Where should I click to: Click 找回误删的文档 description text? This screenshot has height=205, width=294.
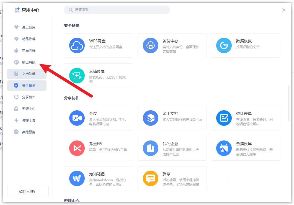[x=248, y=47]
